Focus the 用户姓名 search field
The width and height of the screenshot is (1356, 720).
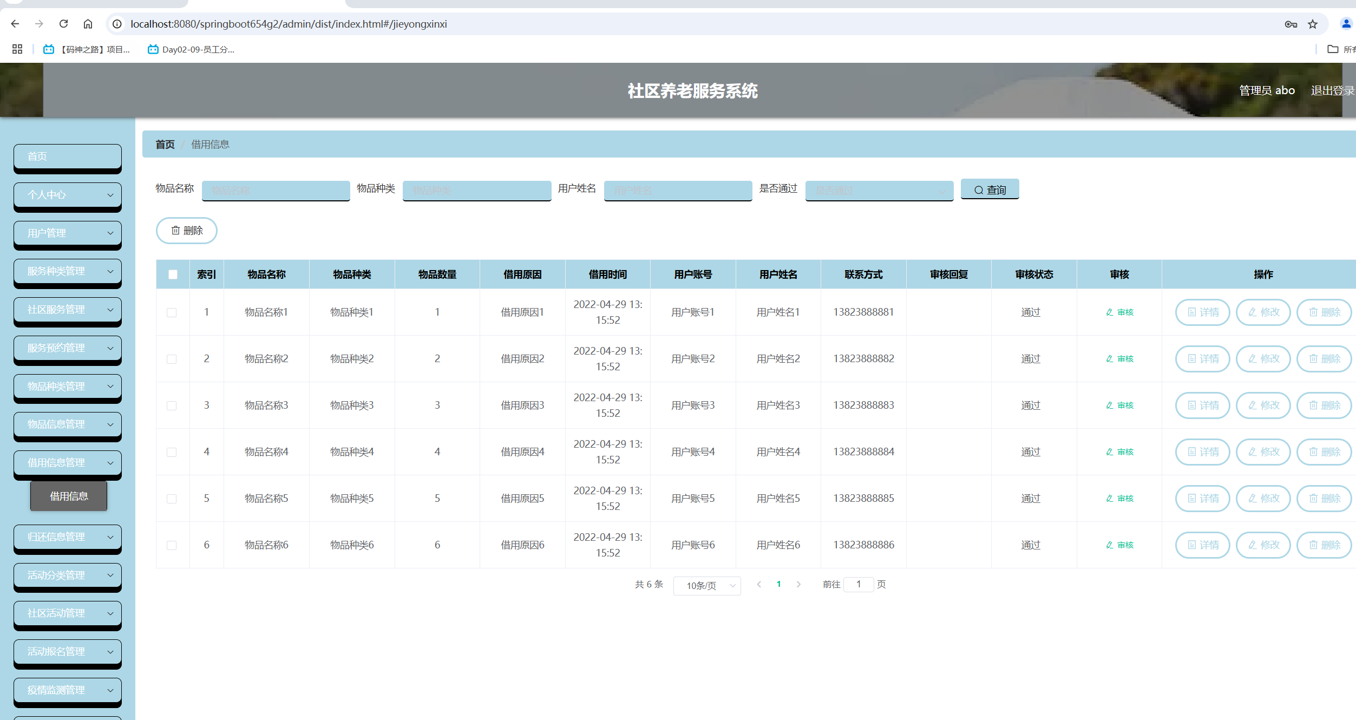(678, 191)
